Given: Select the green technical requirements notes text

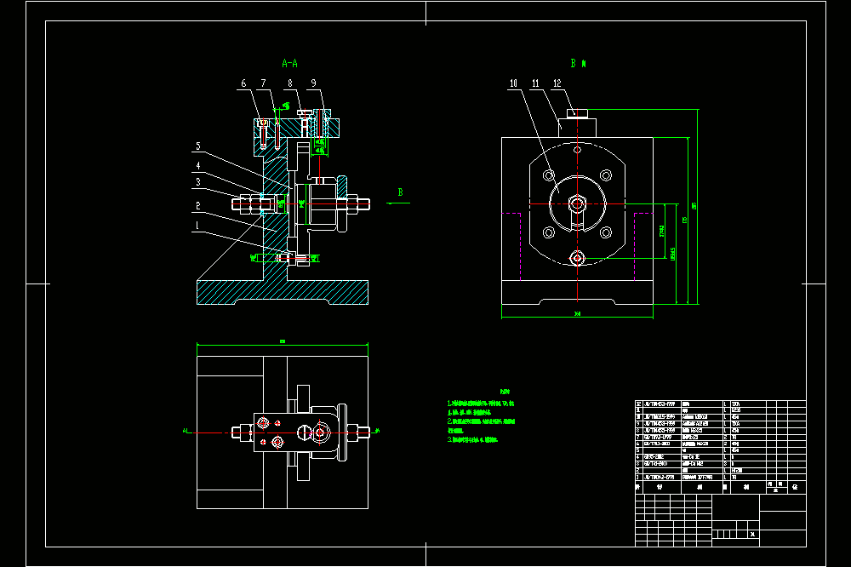Looking at the screenshot, I should (481, 416).
